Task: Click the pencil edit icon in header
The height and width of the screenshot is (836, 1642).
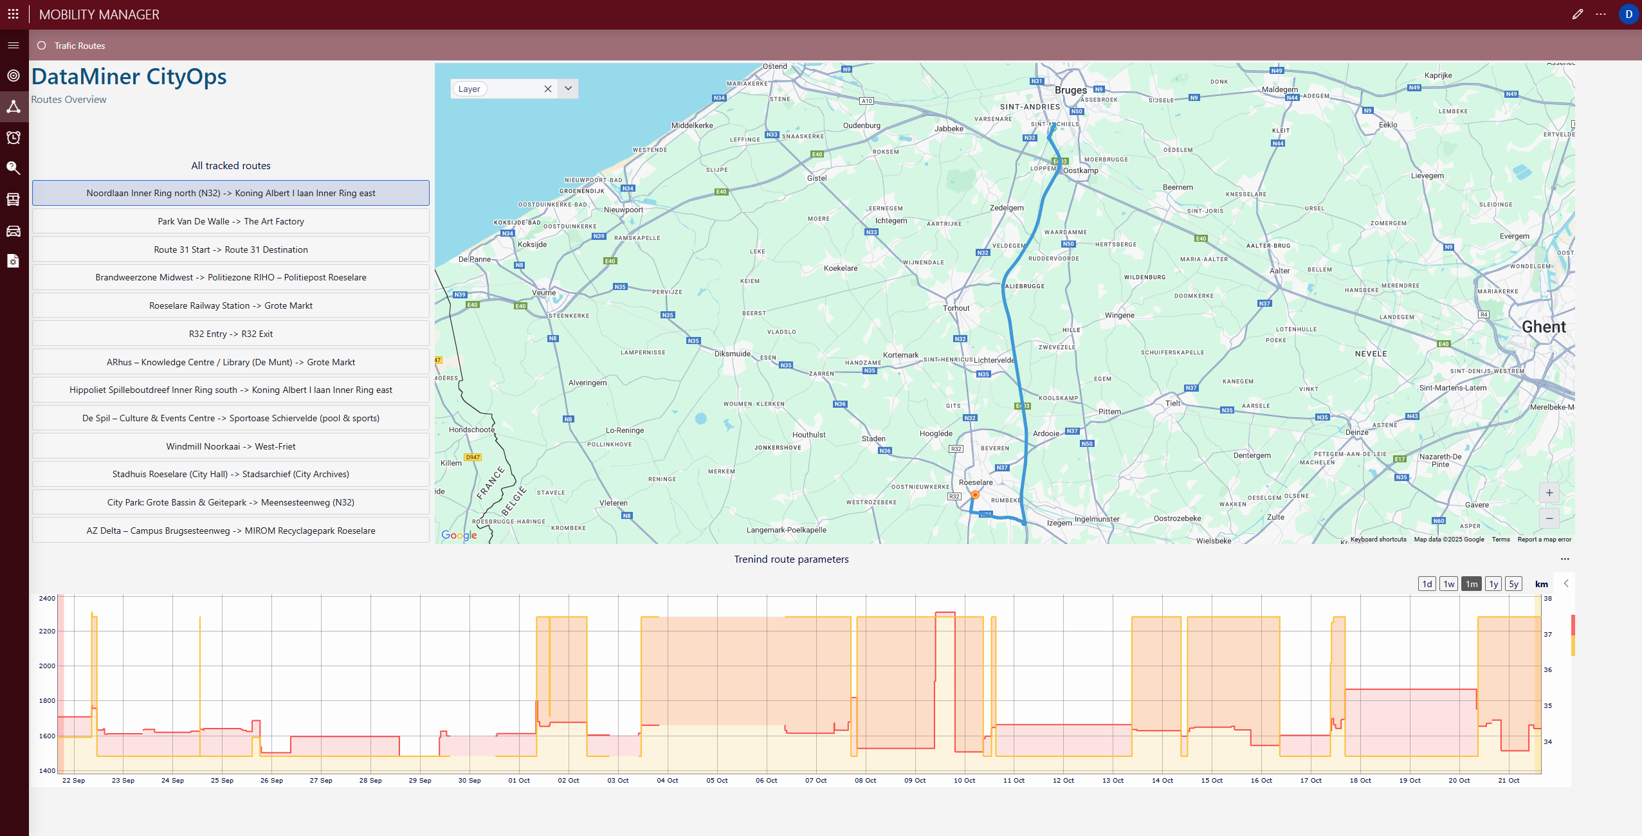Action: coord(1577,14)
